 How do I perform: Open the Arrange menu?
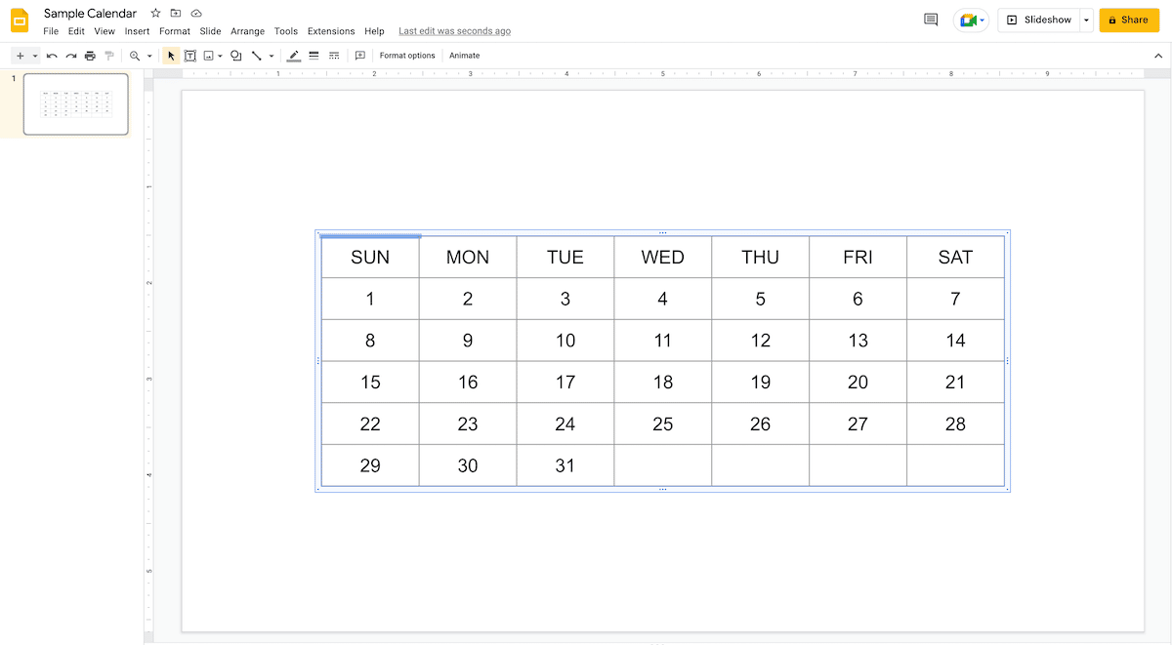247,31
